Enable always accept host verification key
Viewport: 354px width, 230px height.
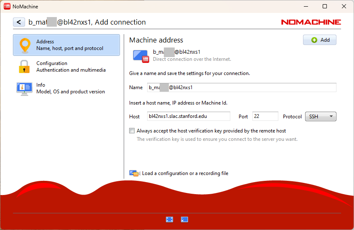(132, 131)
